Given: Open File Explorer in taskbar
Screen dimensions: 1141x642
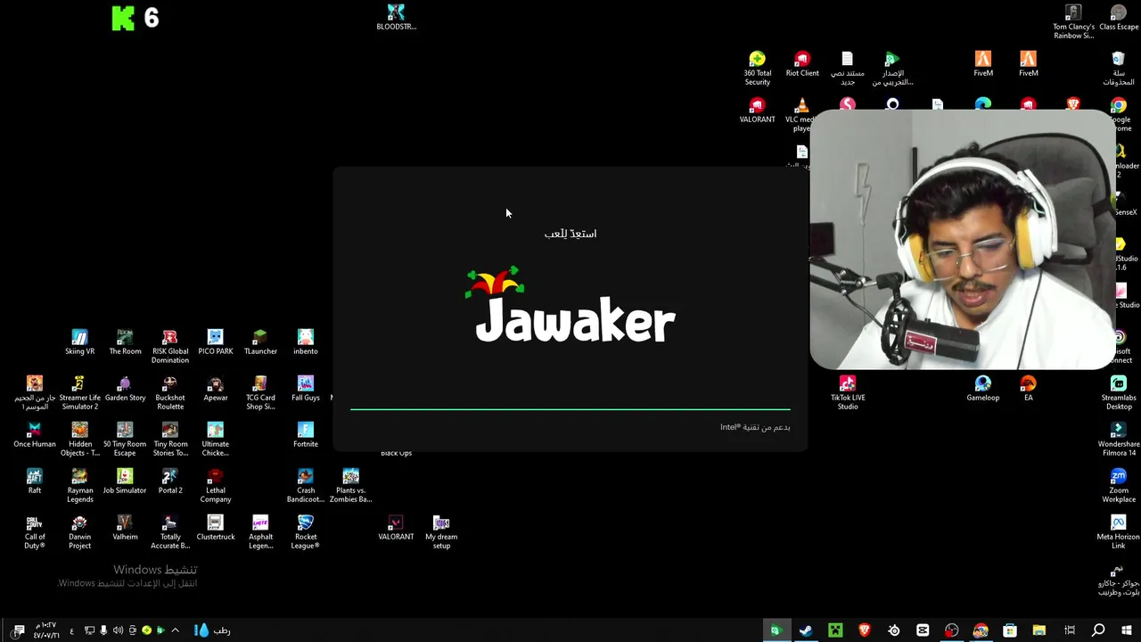Looking at the screenshot, I should pos(1039,630).
